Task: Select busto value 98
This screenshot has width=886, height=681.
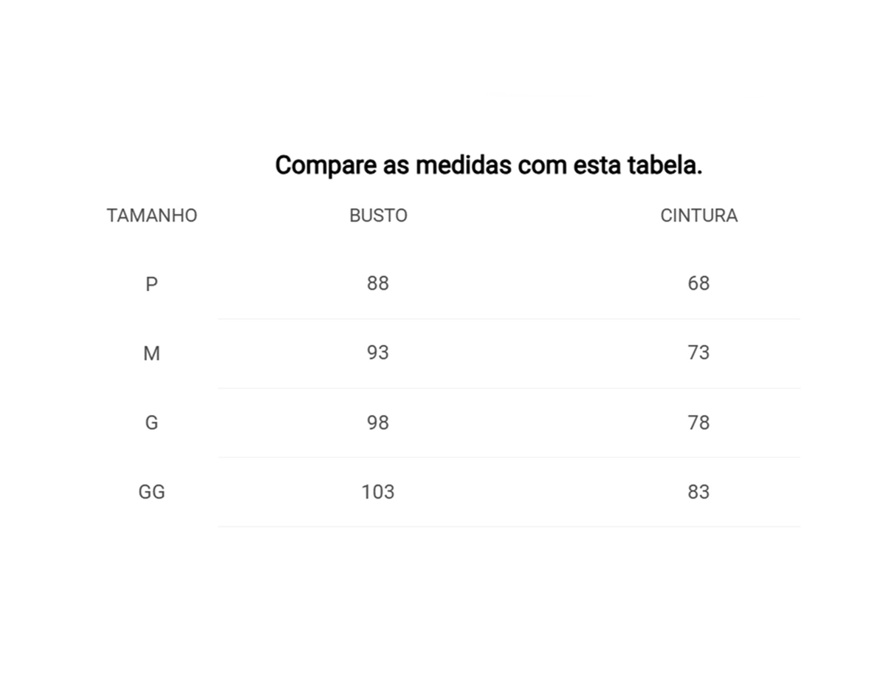Action: tap(378, 422)
